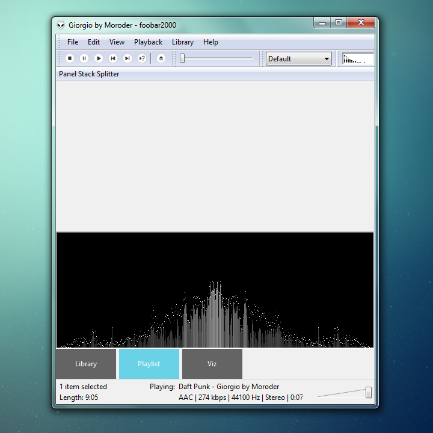This screenshot has width=433, height=433.
Task: Click the 'AAC | 274 kbps' codec info text
Action: (x=202, y=398)
